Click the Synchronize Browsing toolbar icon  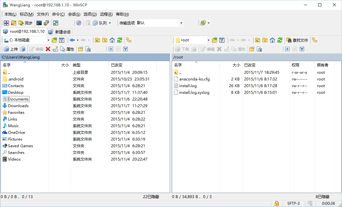[x=14, y=23]
